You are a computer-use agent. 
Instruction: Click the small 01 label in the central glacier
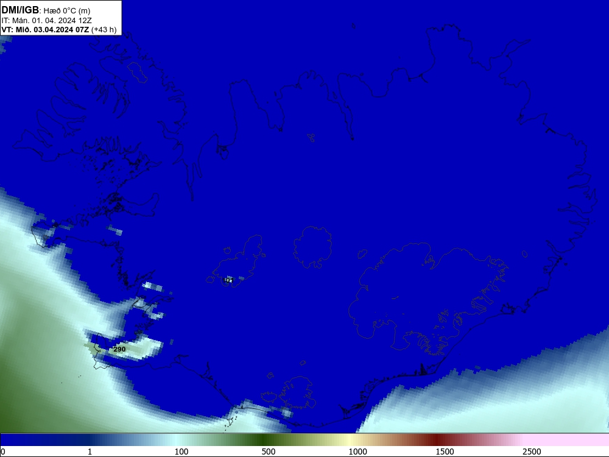click(230, 280)
